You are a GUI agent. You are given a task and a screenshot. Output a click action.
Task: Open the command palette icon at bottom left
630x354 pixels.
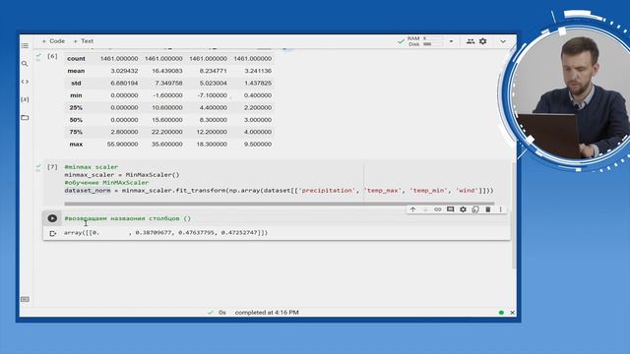coord(25,299)
